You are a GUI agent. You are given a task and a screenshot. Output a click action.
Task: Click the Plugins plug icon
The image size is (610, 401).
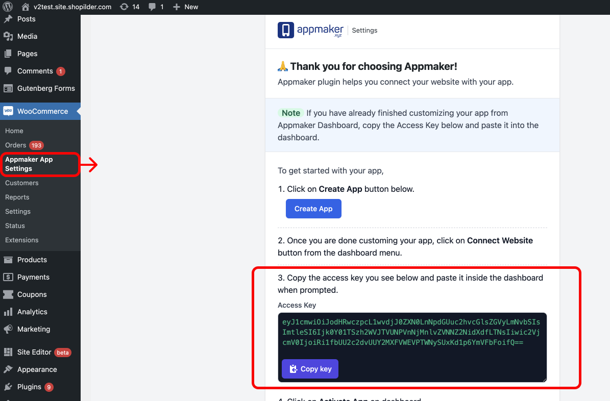coord(8,387)
